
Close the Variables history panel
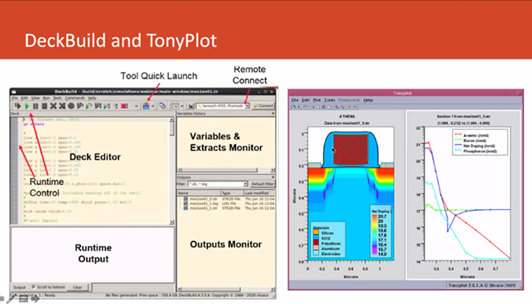[x=273, y=114]
